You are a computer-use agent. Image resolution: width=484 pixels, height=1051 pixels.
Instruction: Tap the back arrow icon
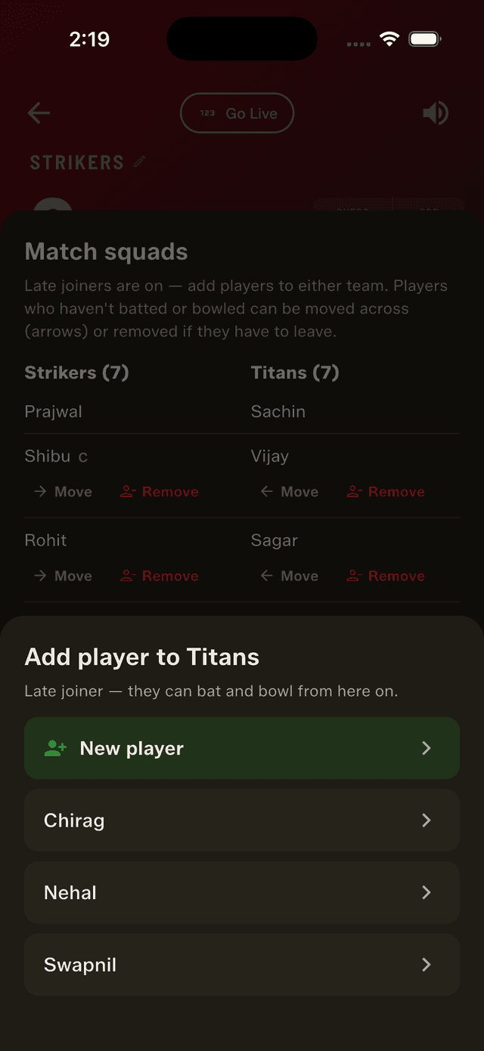[39, 113]
